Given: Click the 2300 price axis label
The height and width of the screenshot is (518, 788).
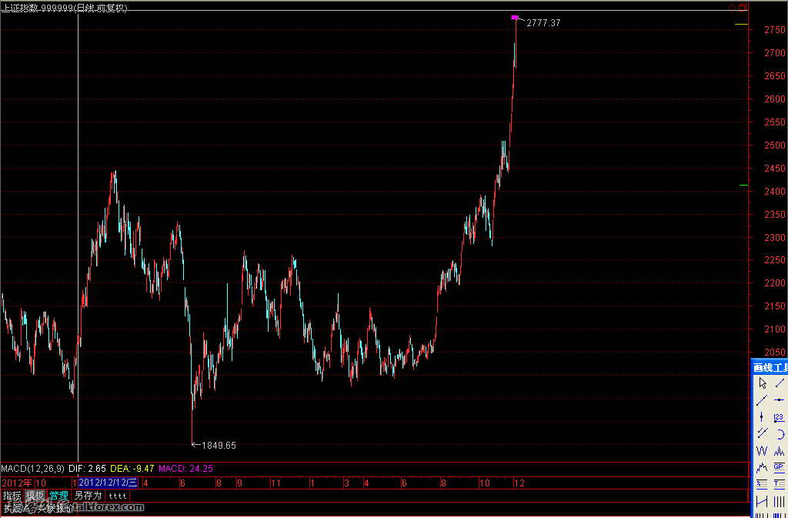Looking at the screenshot, I should 774,238.
